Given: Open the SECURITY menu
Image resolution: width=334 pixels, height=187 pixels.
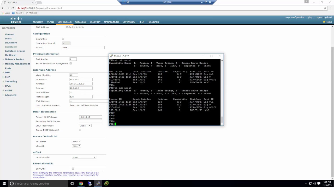Looking at the screenshot, I should point(95,22).
